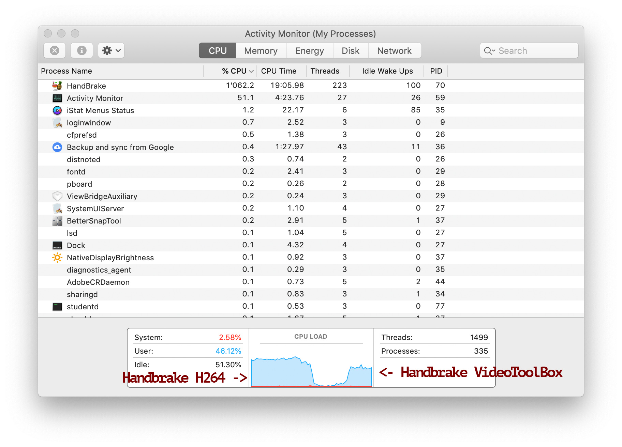This screenshot has width=622, height=447.
Task: Select the sharingd process row
Action: (x=311, y=294)
